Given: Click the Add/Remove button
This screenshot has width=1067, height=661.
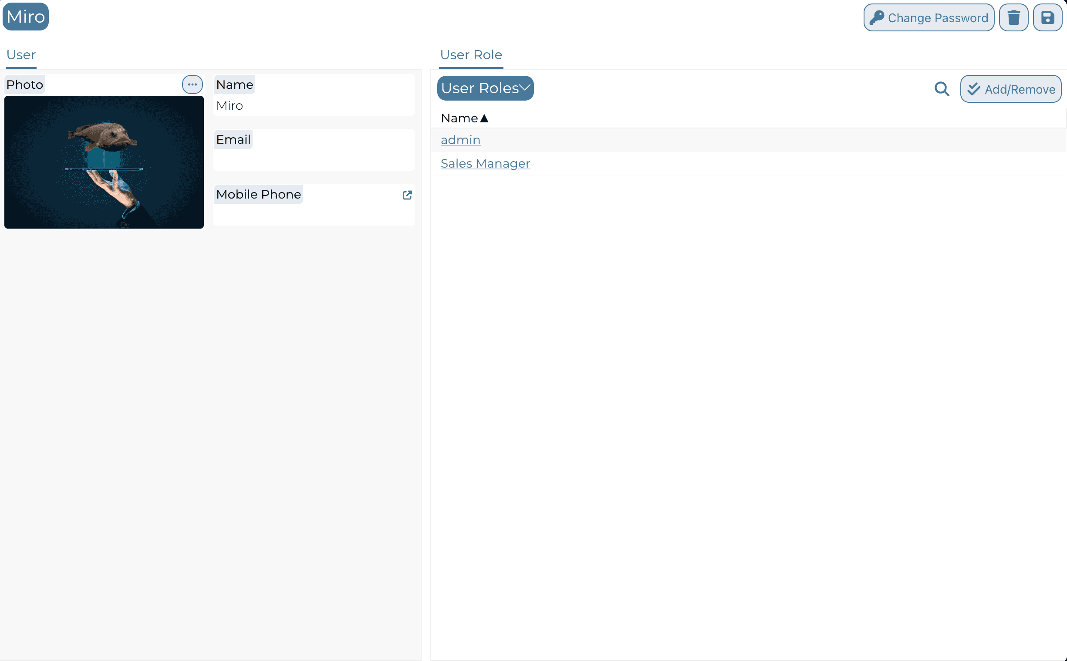Looking at the screenshot, I should [1011, 89].
